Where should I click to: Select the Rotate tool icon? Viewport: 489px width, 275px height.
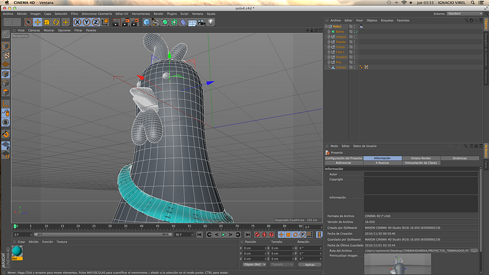[x=56, y=22]
